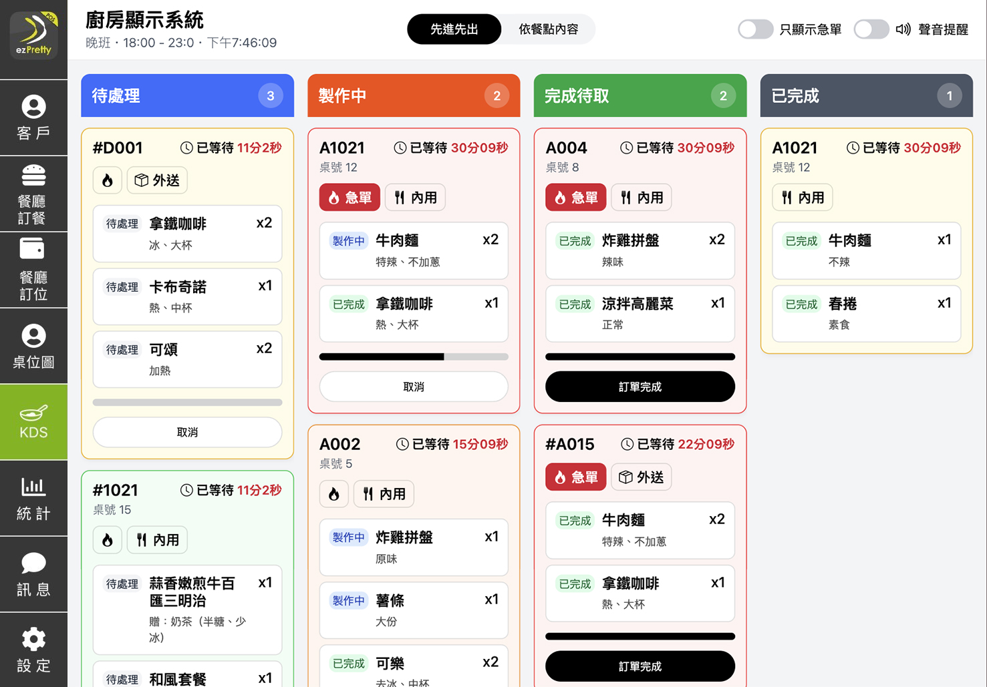The height and width of the screenshot is (687, 987).
Task: Turn on 聲音提醒 sound alerts
Action: point(871,29)
